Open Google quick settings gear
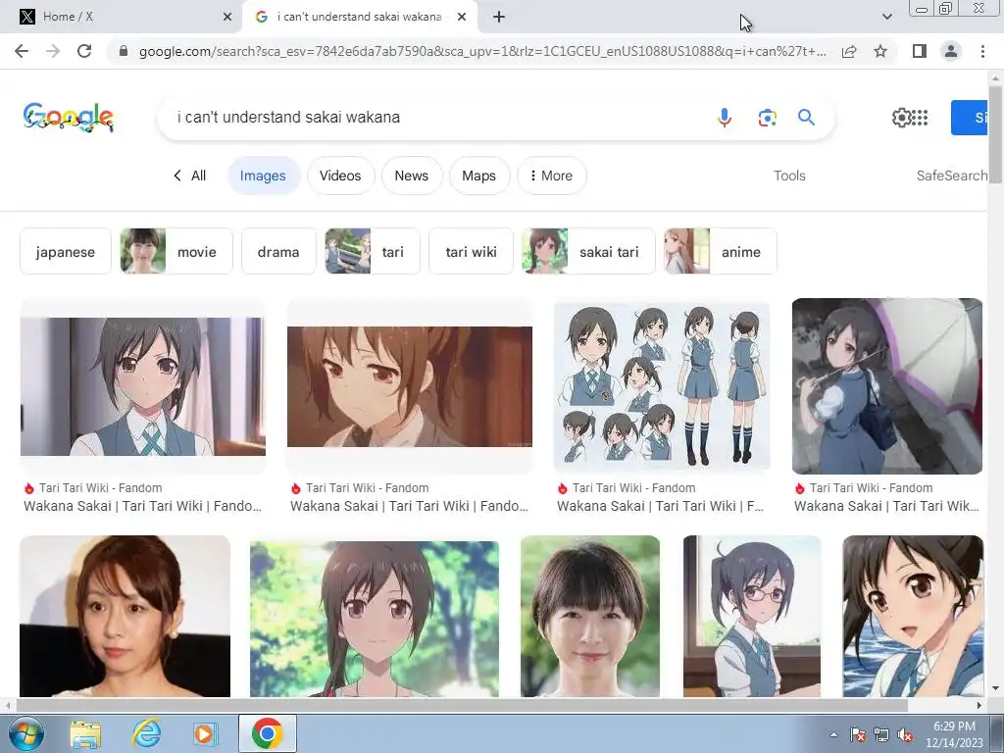Viewport: 1004px width, 753px height. [x=901, y=118]
